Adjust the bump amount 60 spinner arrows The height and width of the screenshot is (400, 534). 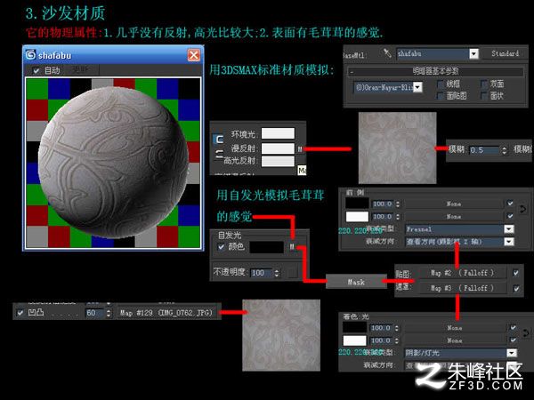(x=109, y=313)
